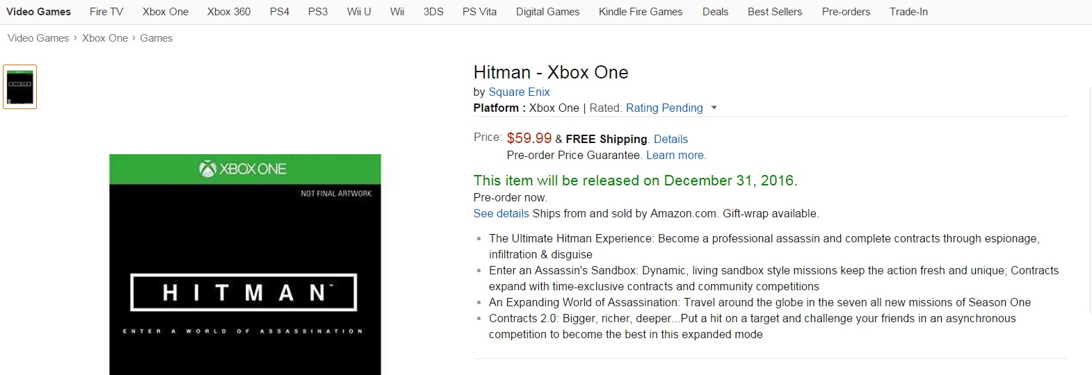Open the PS4 menu tab

[x=280, y=12]
